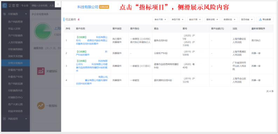Screen dimensions: 278x134
Task: Click the orange 主体企业 tag
Action: (104, 7)
